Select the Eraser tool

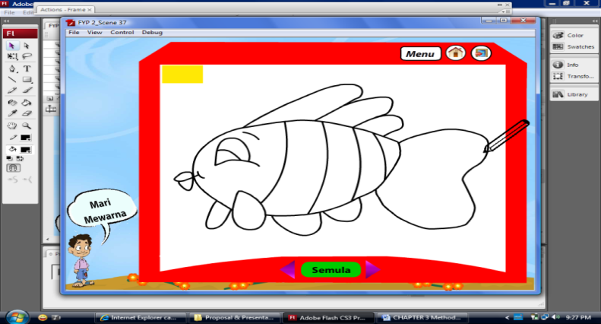coord(27,113)
